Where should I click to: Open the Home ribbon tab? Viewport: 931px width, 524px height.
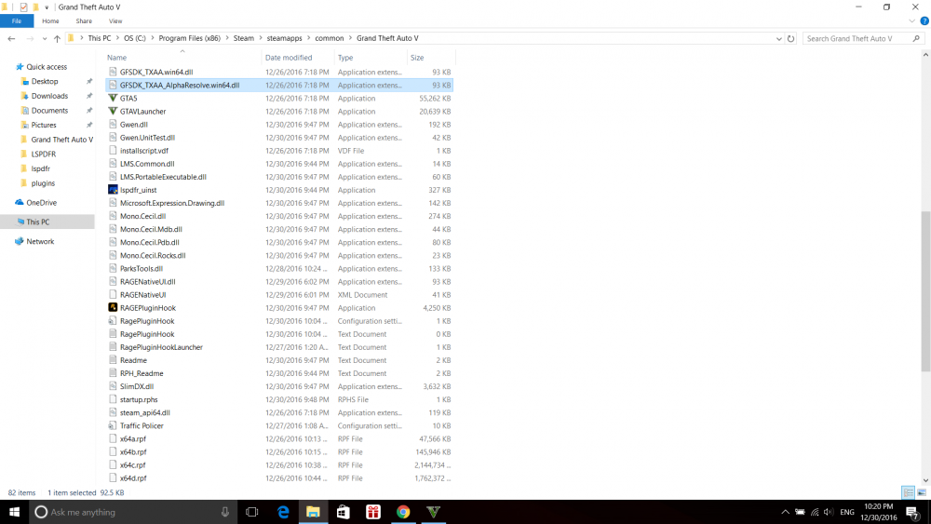pos(50,20)
